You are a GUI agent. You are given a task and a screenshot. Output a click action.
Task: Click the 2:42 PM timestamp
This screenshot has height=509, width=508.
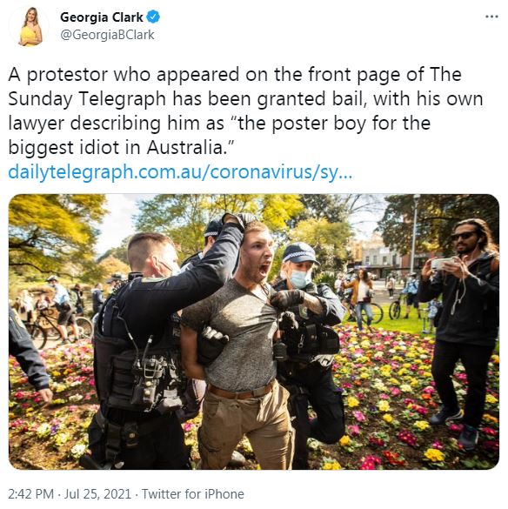click(30, 494)
